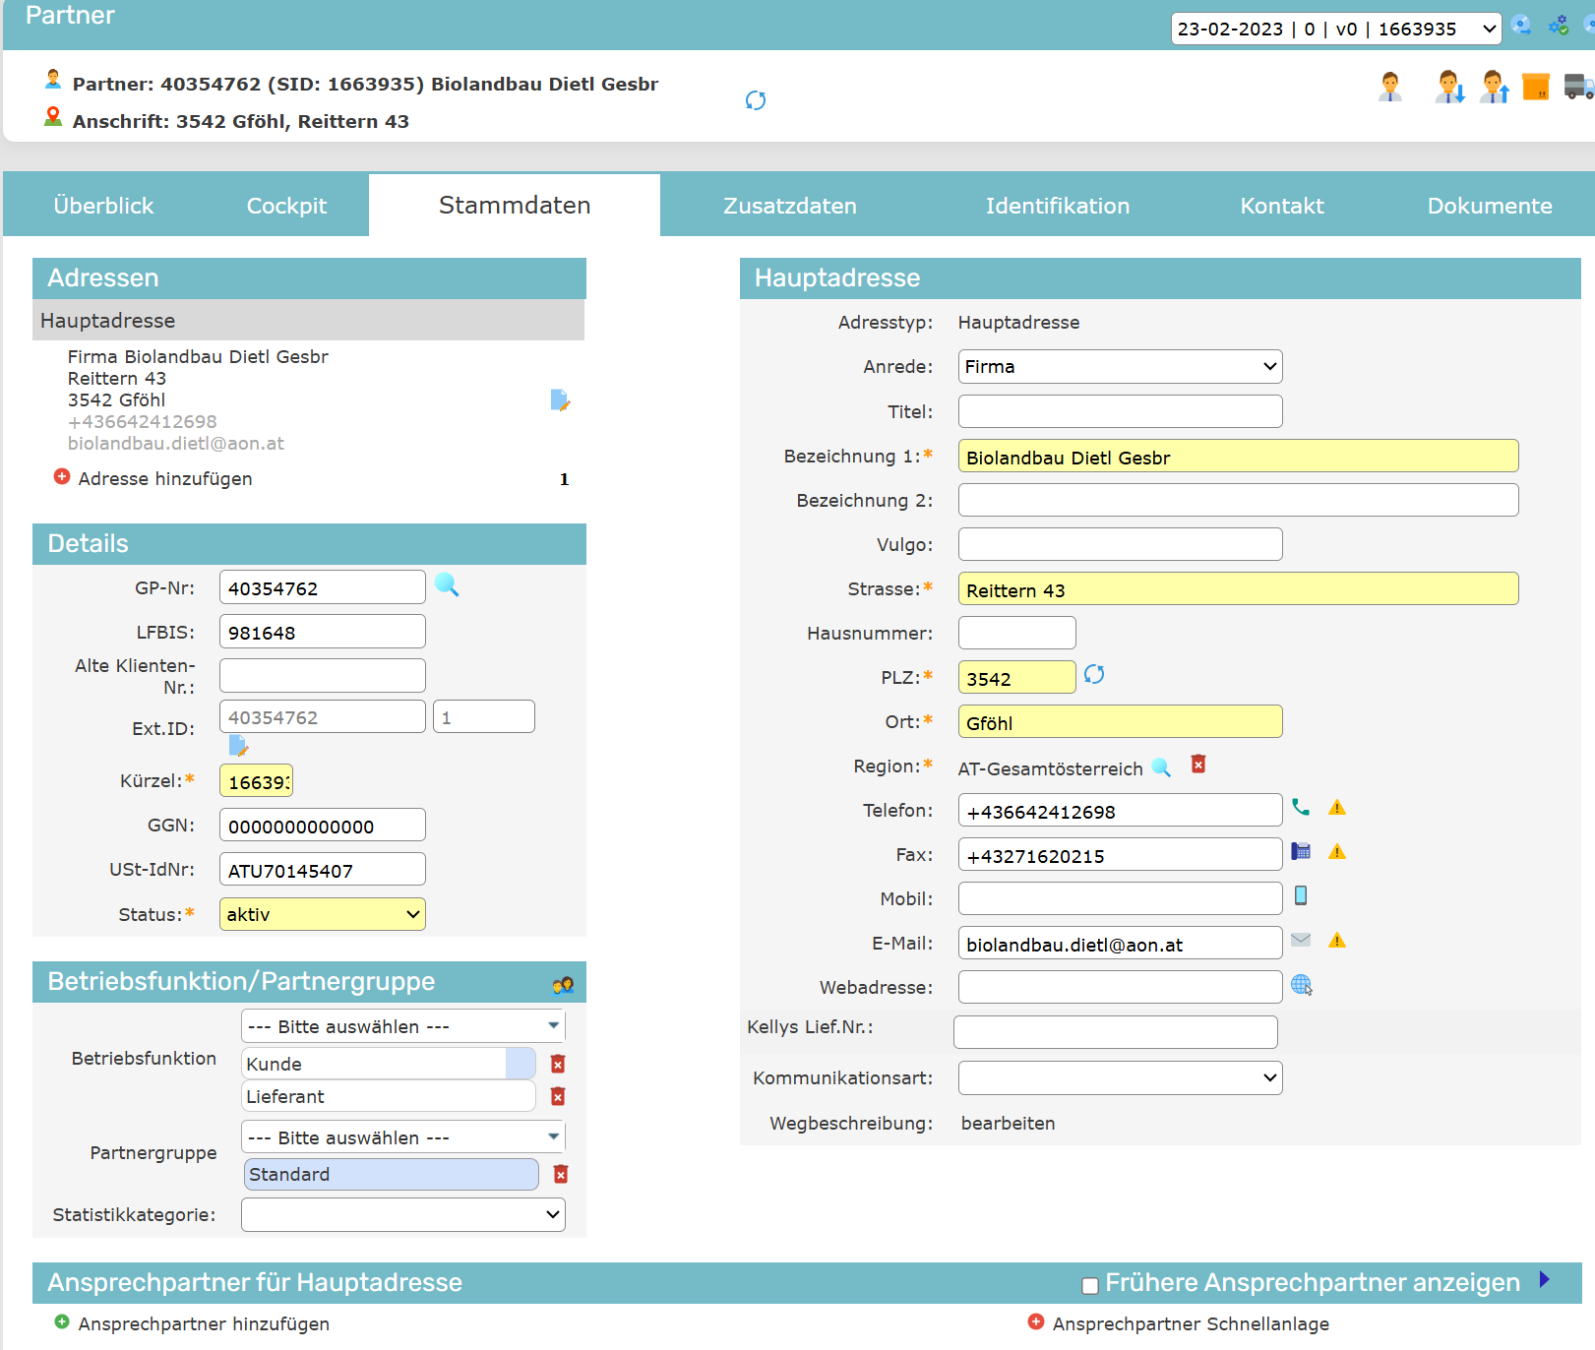This screenshot has width=1595, height=1350.
Task: Click the magnifier icon next to GP-Nr
Action: [x=447, y=585]
